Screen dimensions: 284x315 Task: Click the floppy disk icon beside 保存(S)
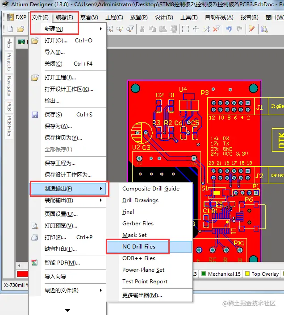coord(35,115)
